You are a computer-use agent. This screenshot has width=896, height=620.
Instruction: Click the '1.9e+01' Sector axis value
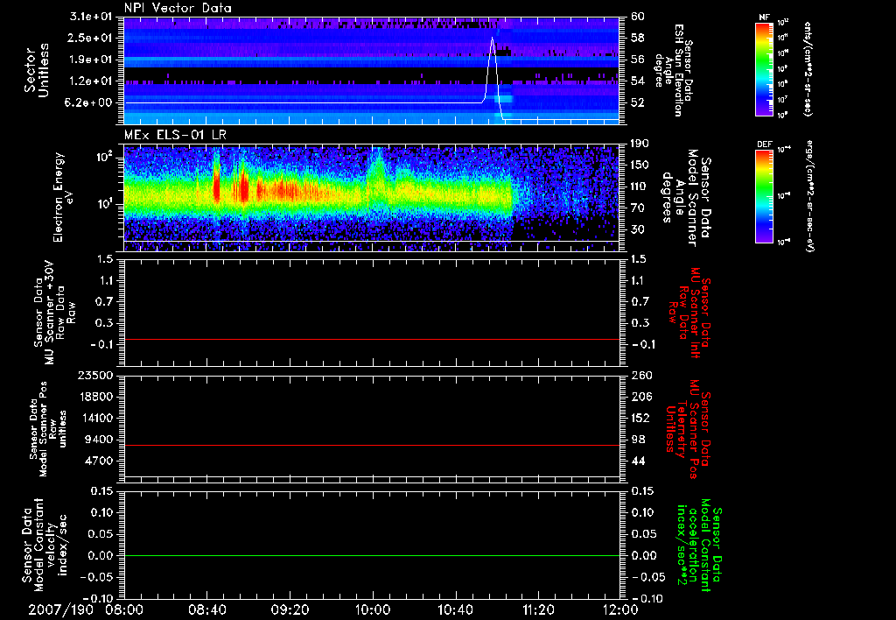point(91,60)
